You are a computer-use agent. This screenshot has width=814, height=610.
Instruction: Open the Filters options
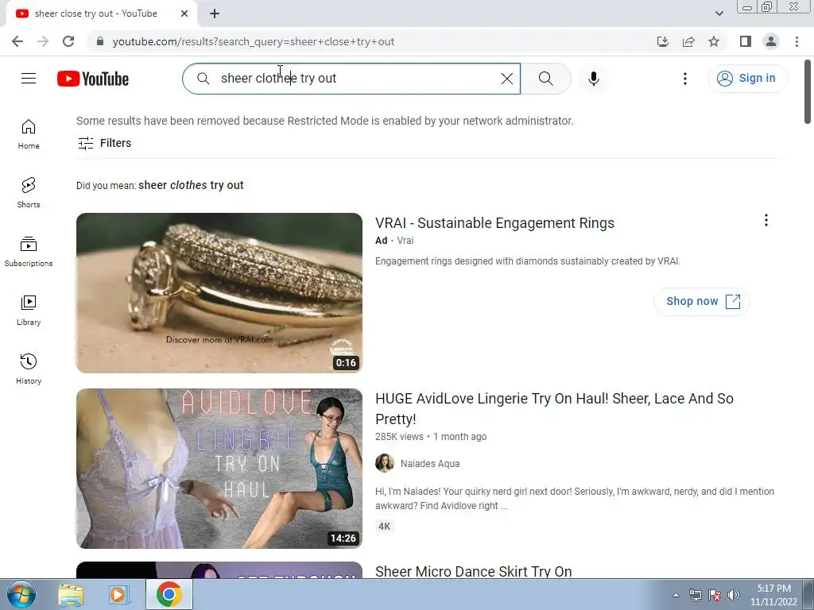(104, 143)
